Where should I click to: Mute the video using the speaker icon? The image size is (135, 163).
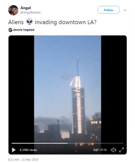pyautogui.click(x=114, y=150)
